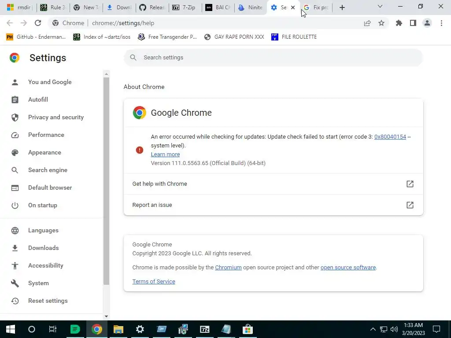The image size is (451, 338).
Task: Close the Settings tab
Action: (293, 7)
